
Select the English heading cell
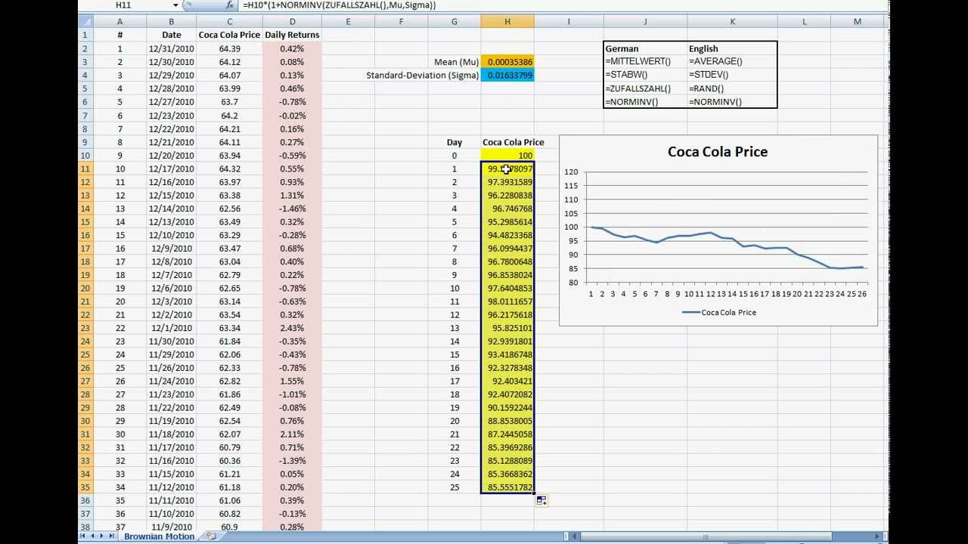(732, 48)
